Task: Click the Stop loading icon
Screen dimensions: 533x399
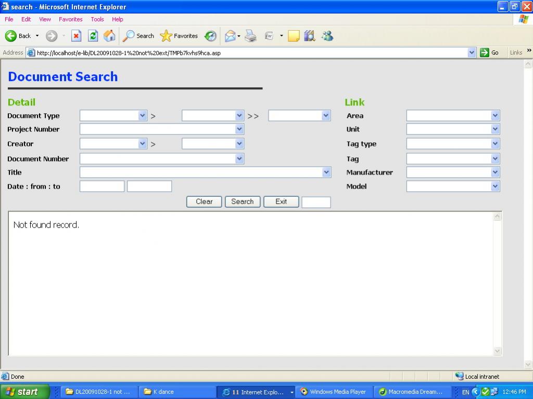Action: pyautogui.click(x=76, y=36)
